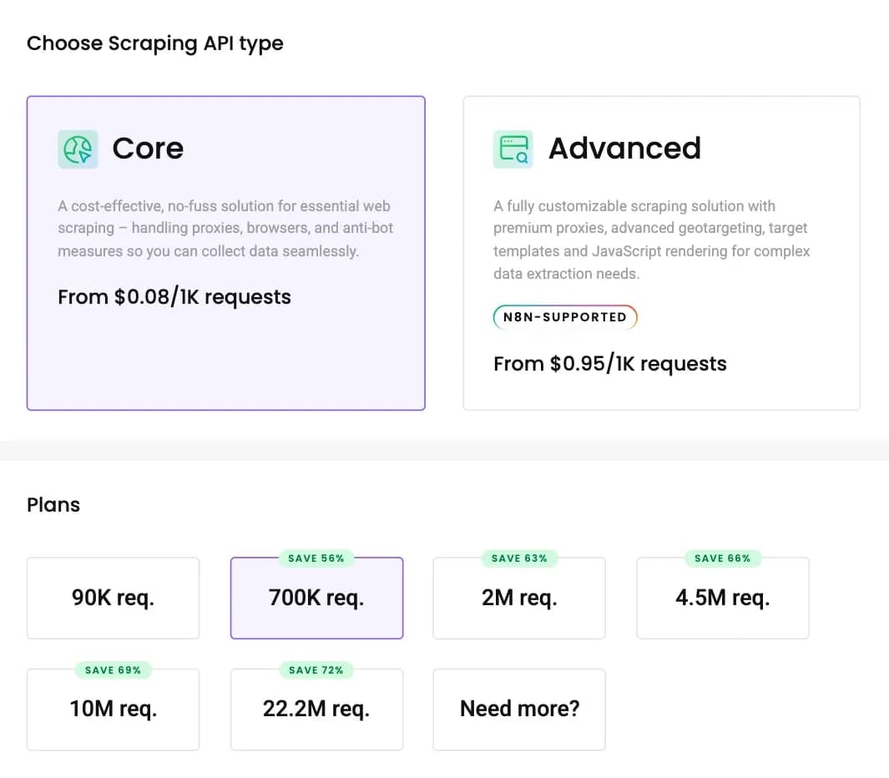
Task: Select the 22.2M req. plan
Action: (x=316, y=710)
